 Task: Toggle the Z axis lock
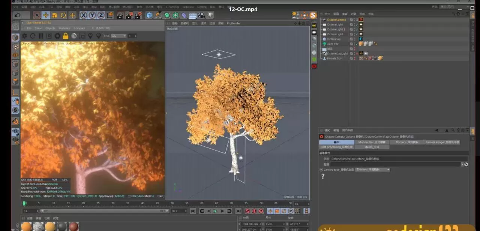point(100,15)
